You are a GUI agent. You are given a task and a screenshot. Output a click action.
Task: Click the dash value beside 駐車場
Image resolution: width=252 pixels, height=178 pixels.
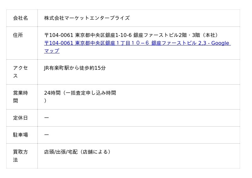[47, 135]
